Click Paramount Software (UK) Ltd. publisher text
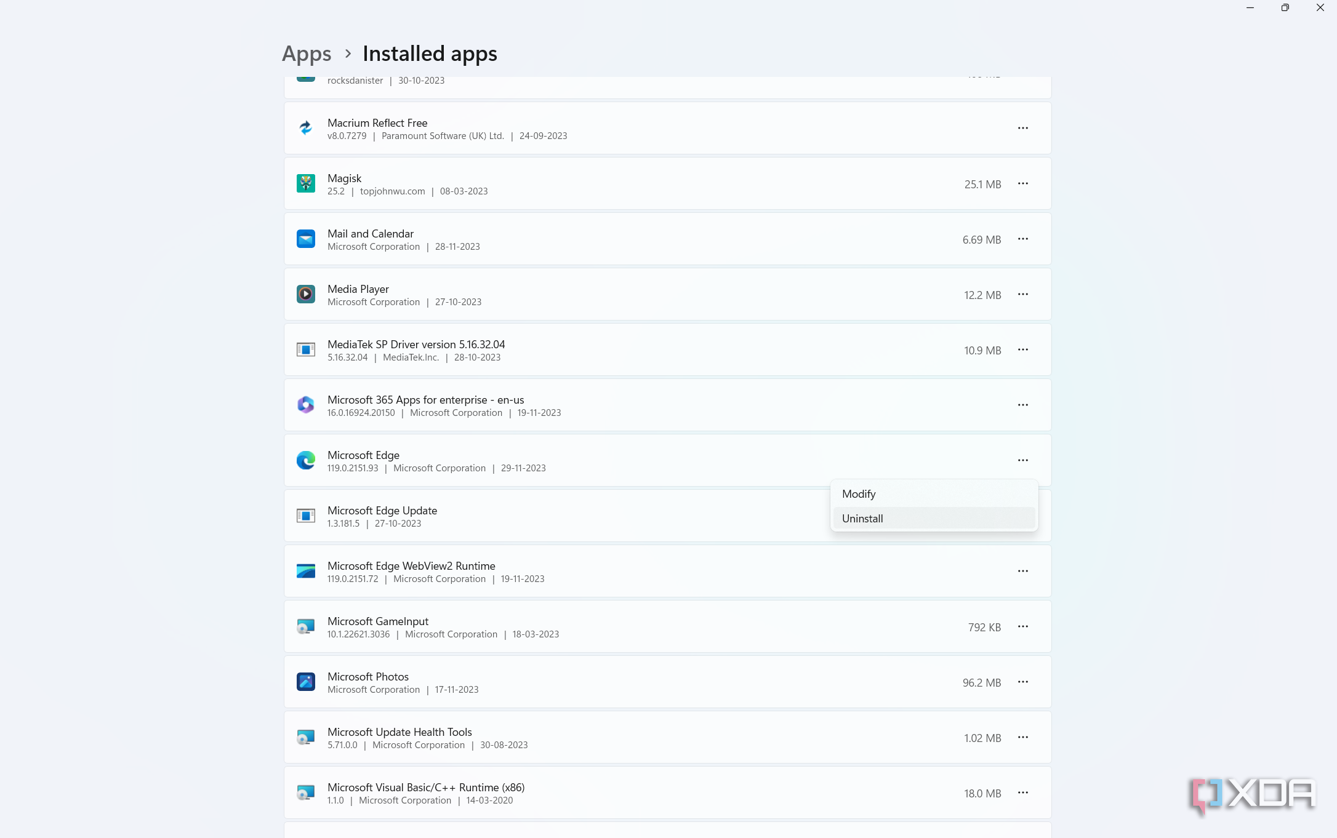Image resolution: width=1337 pixels, height=838 pixels. click(x=443, y=136)
